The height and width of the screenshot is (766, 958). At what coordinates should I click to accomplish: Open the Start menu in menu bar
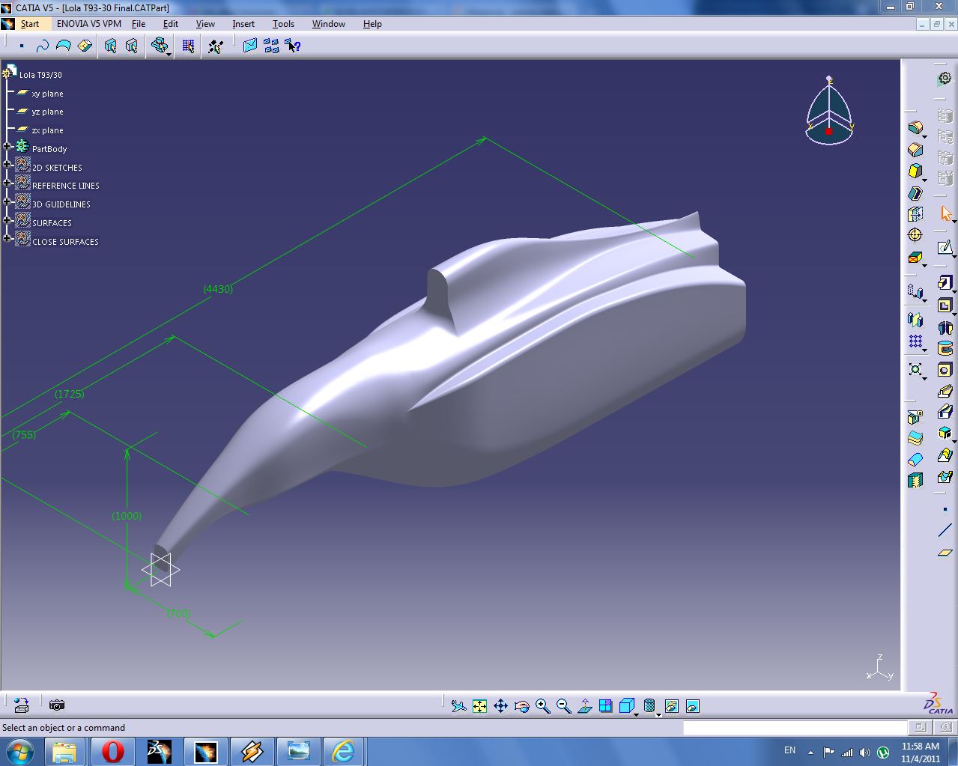[30, 24]
